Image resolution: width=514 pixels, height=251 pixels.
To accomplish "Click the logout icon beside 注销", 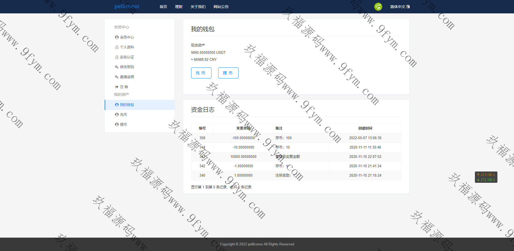I will (117, 87).
